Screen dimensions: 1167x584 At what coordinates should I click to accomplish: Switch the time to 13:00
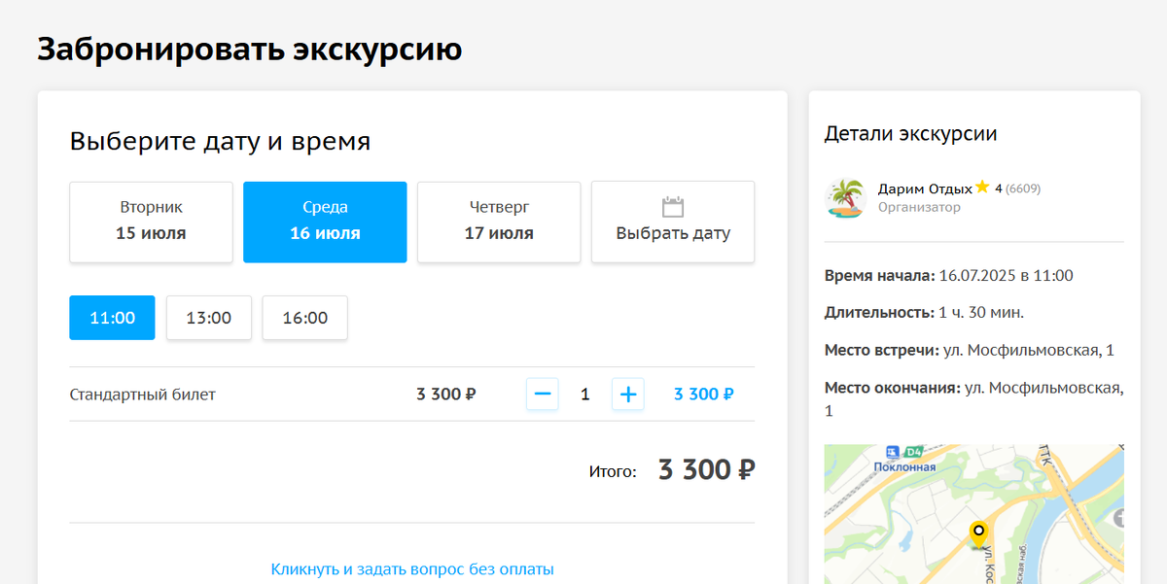tap(208, 317)
